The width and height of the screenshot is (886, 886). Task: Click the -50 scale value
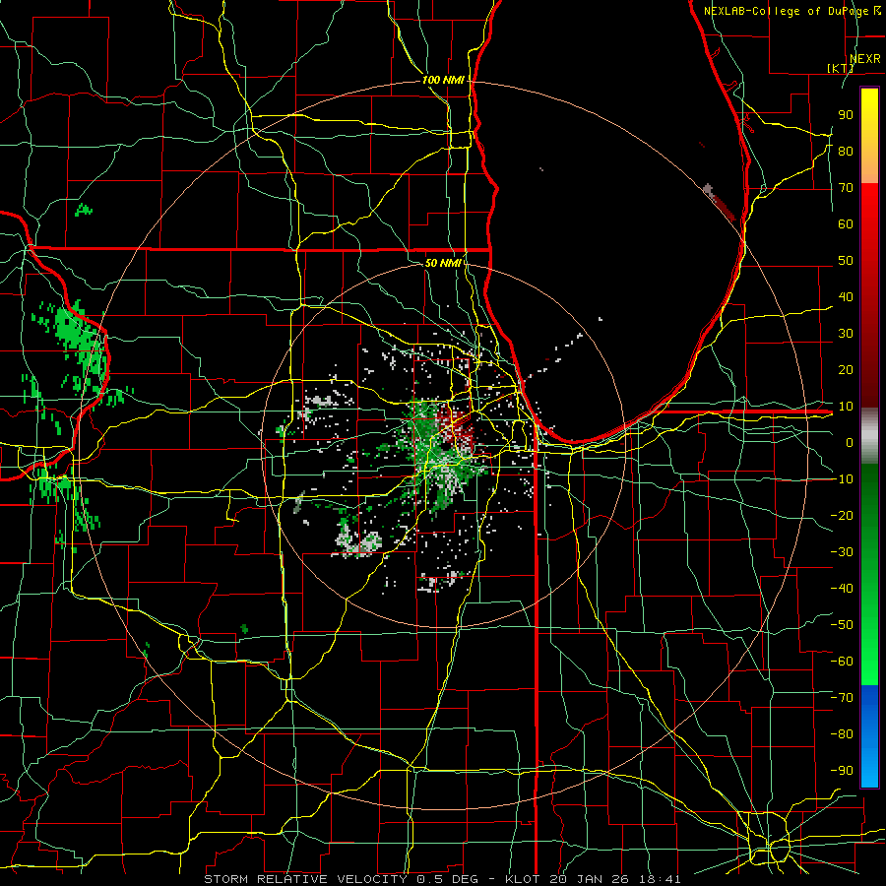click(842, 625)
